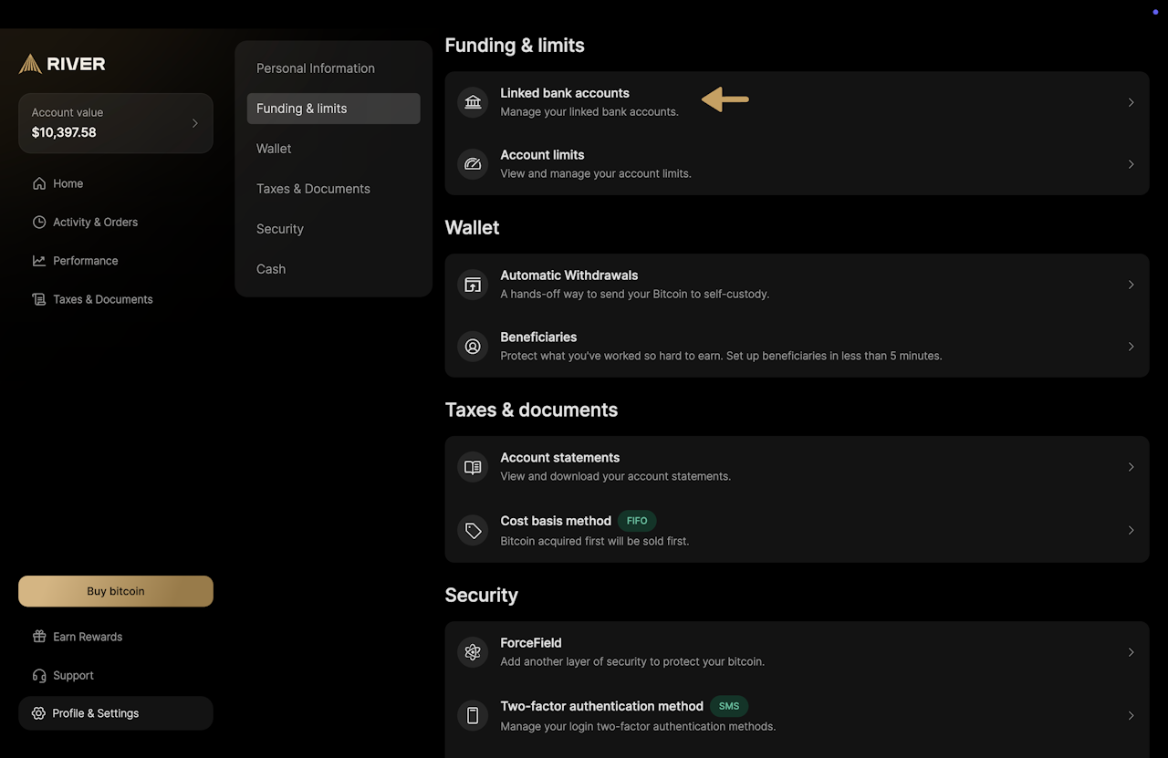Click the River logo
This screenshot has width=1168, height=758.
click(62, 64)
